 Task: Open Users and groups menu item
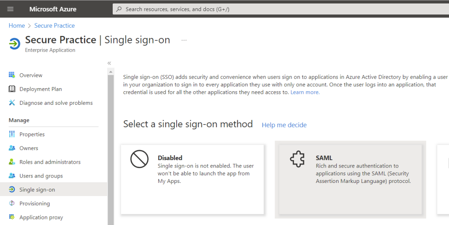(41, 176)
